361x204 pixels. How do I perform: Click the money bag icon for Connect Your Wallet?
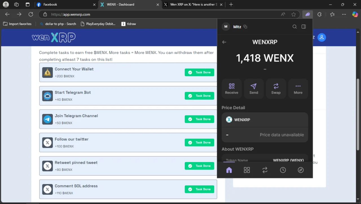pos(47,73)
